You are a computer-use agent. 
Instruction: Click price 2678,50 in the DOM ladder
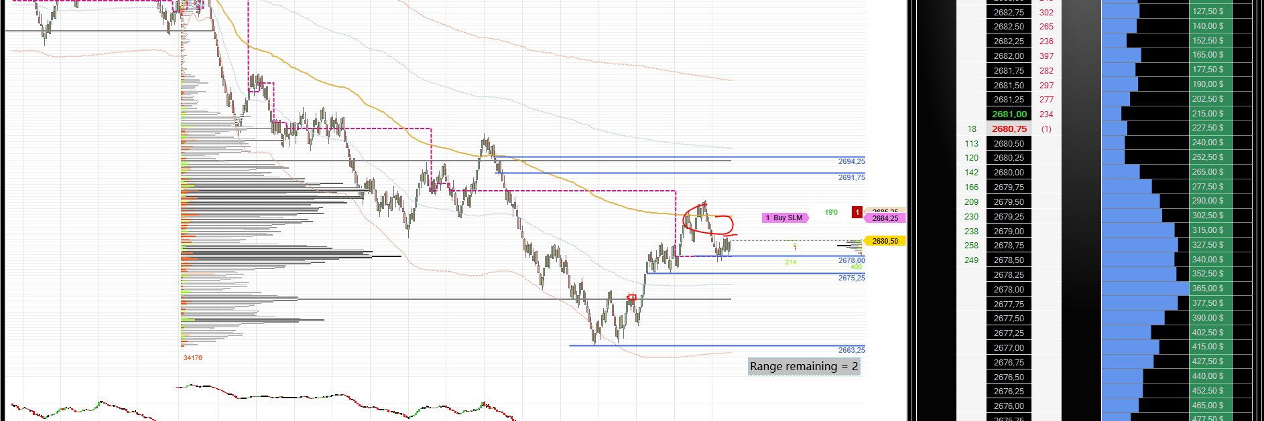1009,260
